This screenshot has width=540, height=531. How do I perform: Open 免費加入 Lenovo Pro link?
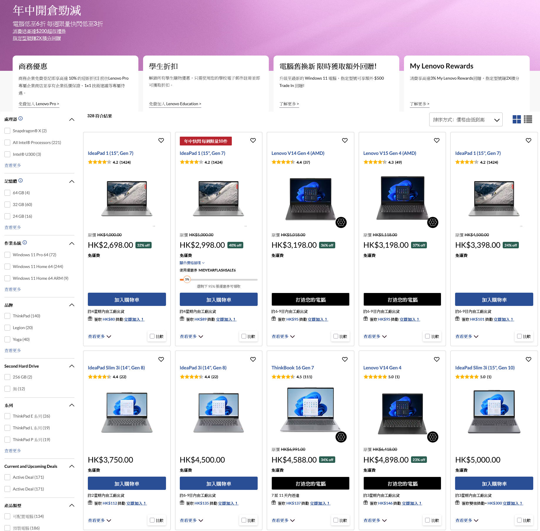[x=39, y=104]
